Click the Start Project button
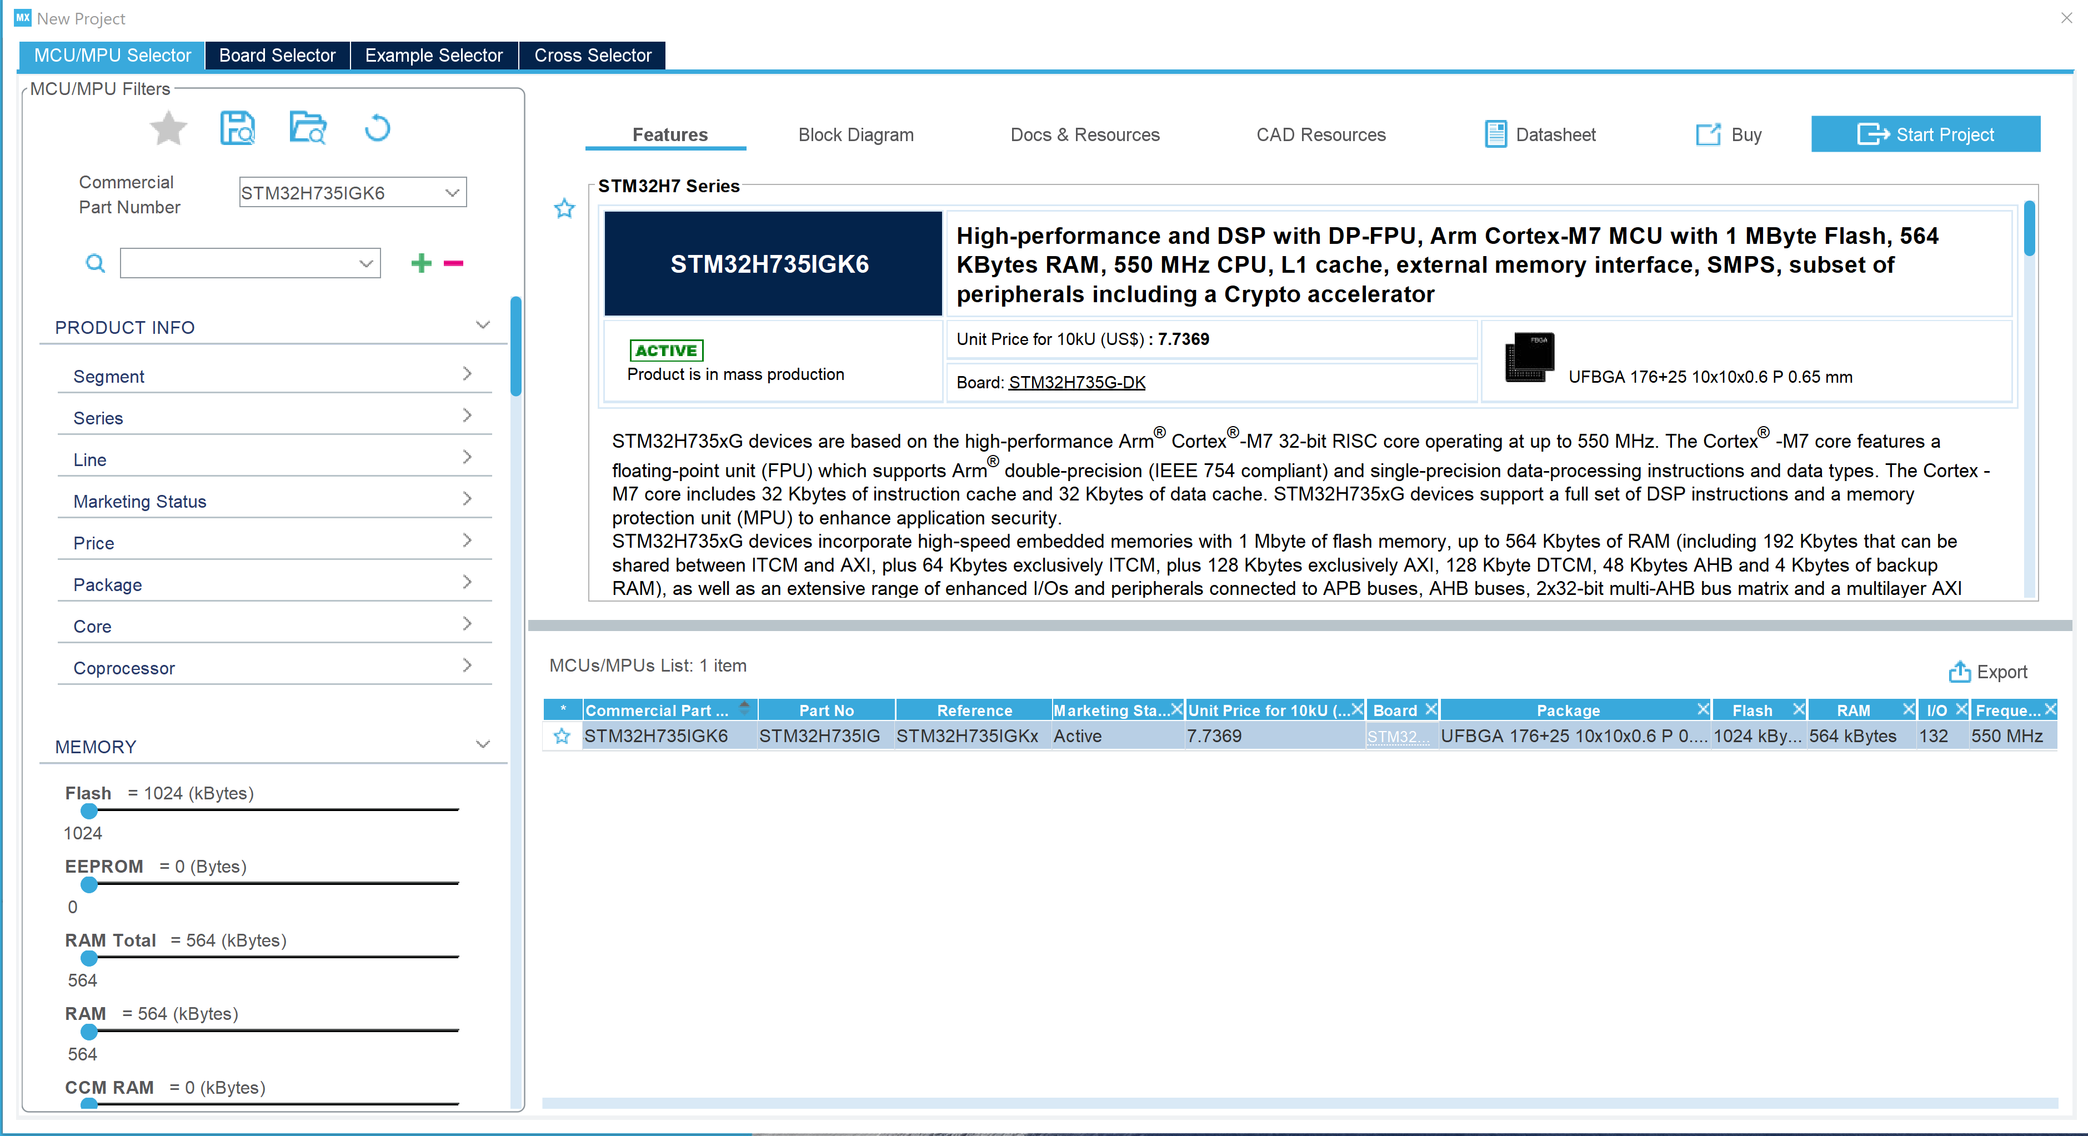 1926,134
